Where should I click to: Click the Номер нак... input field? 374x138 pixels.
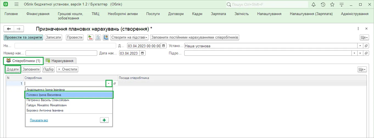coord(61,53)
